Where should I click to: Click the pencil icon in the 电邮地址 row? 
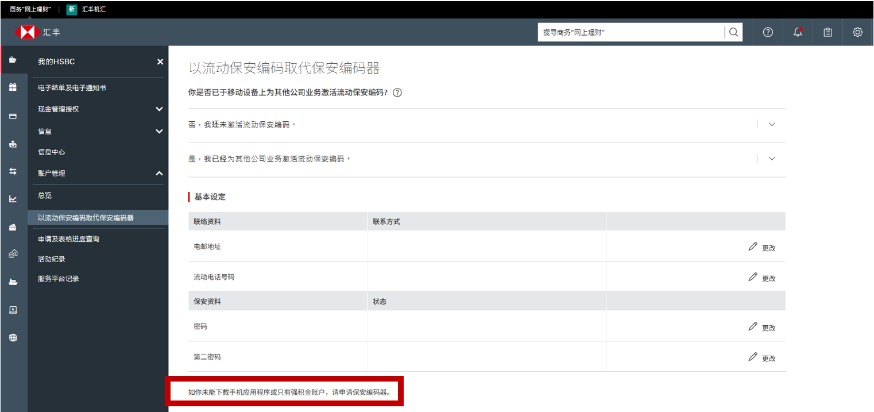[753, 246]
